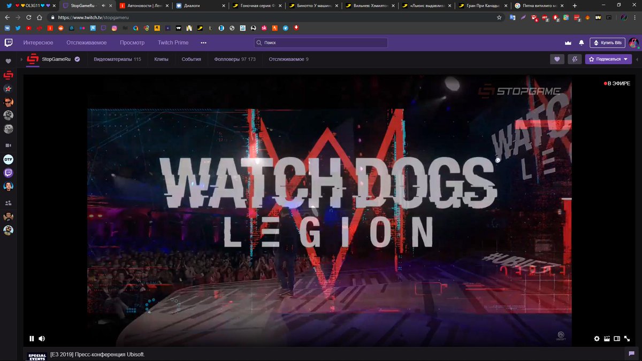
Task: Open the Google Translate extension icon
Action: (513, 17)
